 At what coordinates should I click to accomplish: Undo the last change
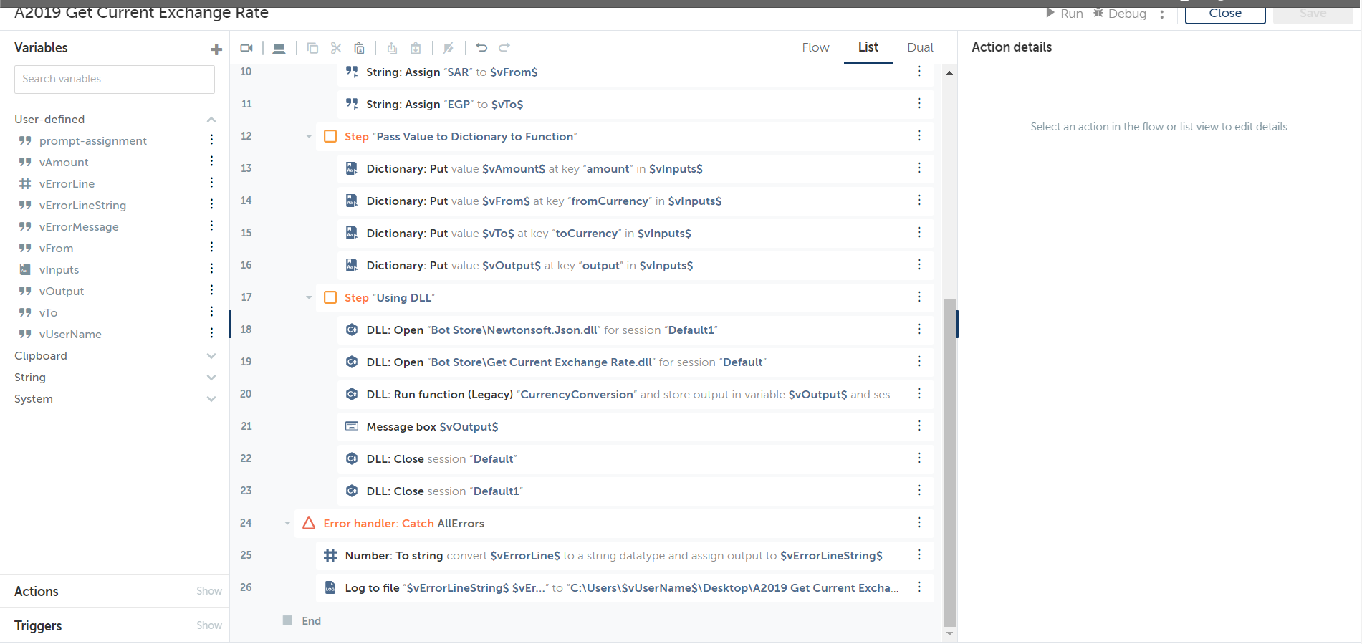[481, 48]
